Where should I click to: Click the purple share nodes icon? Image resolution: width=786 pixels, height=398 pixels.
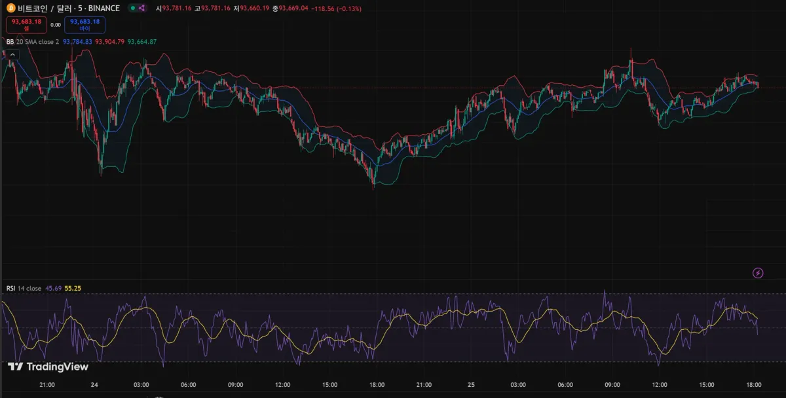[x=143, y=9]
